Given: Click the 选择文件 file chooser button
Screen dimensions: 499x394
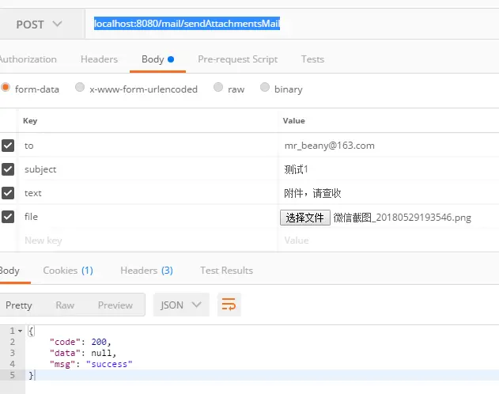Looking at the screenshot, I should [x=305, y=218].
